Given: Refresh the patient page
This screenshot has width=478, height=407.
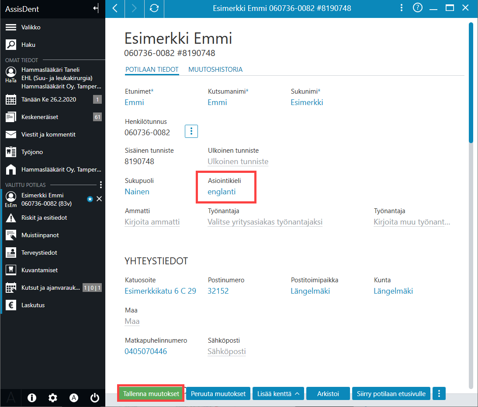Looking at the screenshot, I should pos(154,8).
